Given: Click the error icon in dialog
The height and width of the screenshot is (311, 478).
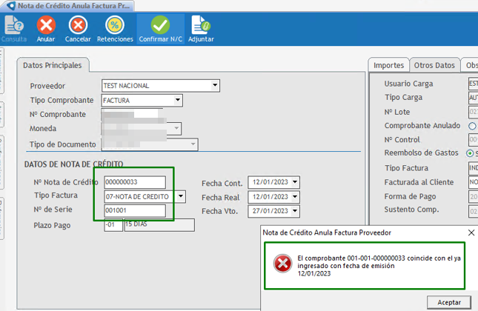Looking at the screenshot, I should point(282,264).
